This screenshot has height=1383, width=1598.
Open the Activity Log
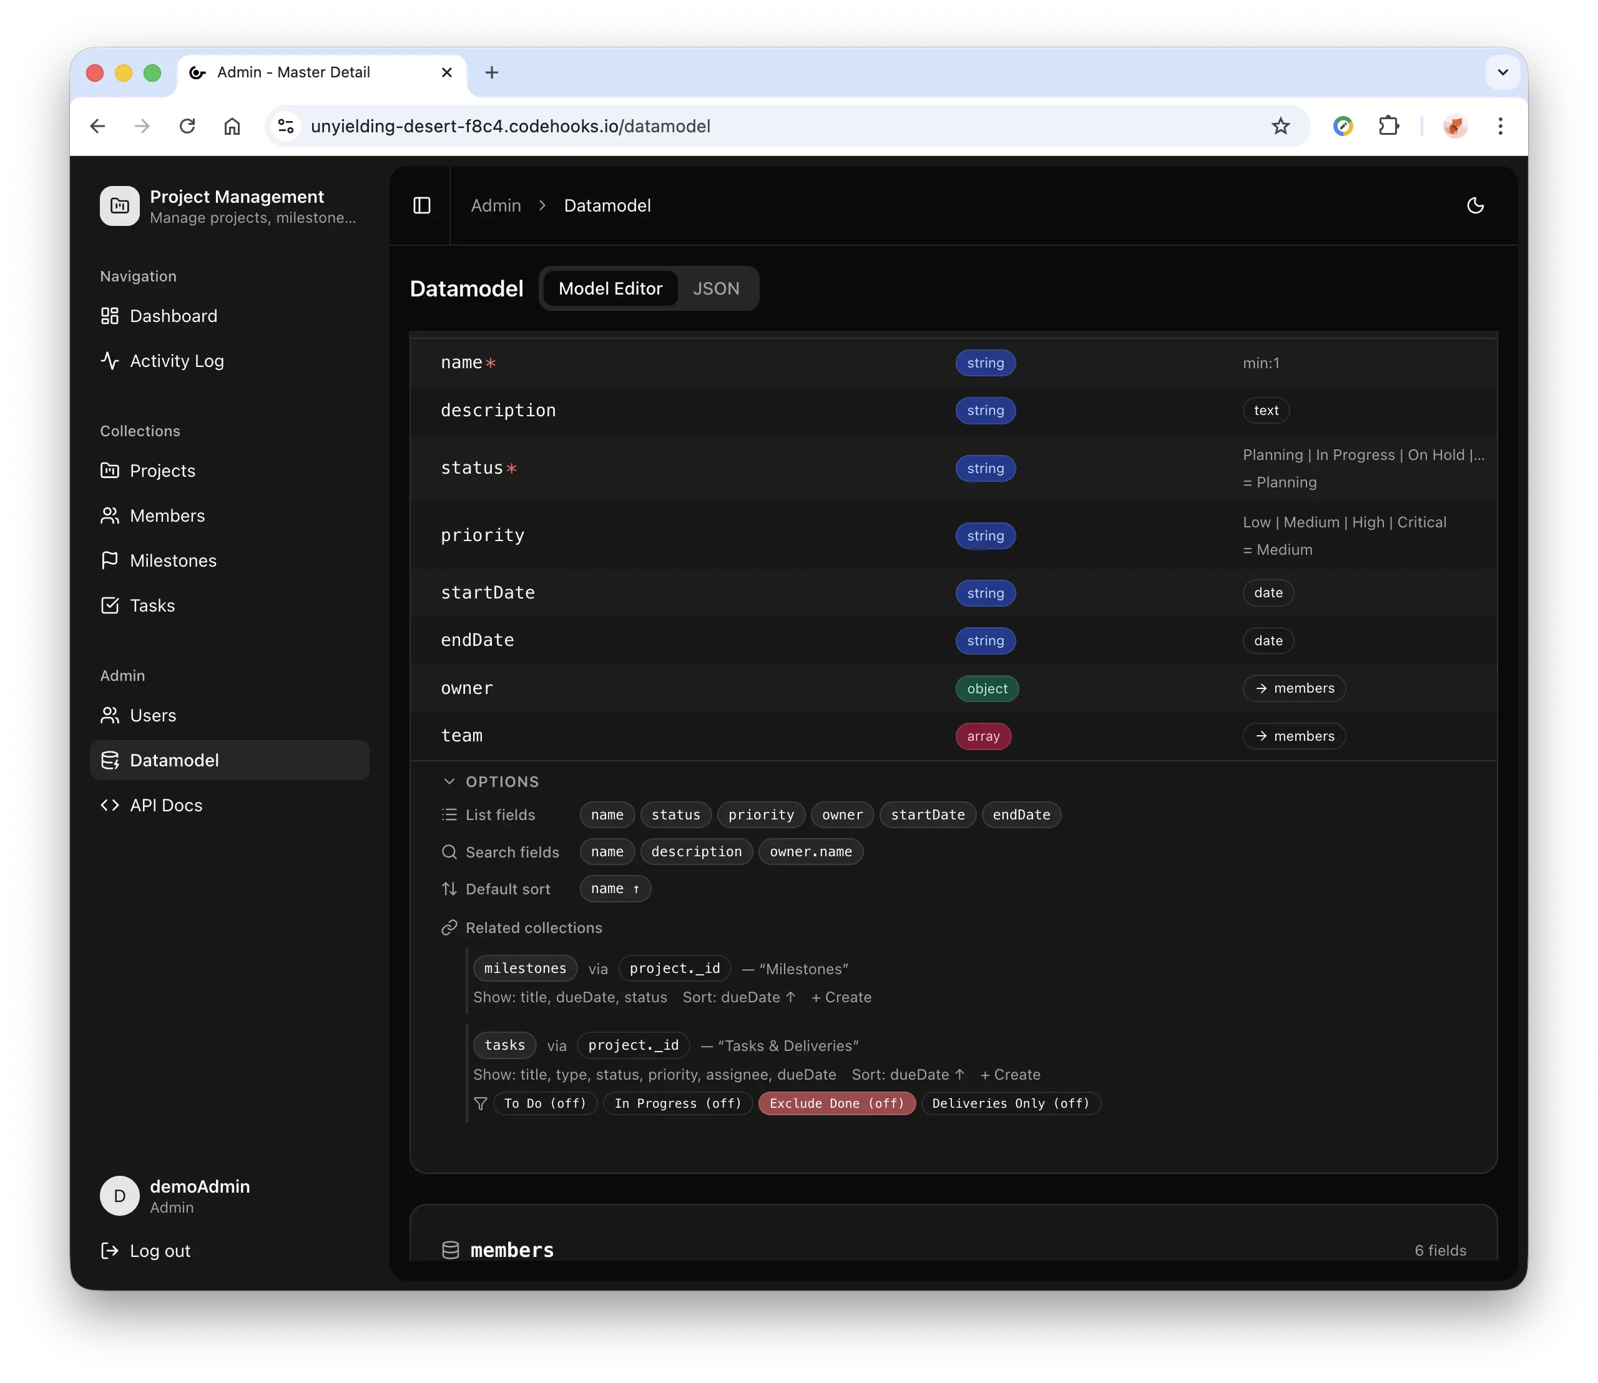[175, 360]
